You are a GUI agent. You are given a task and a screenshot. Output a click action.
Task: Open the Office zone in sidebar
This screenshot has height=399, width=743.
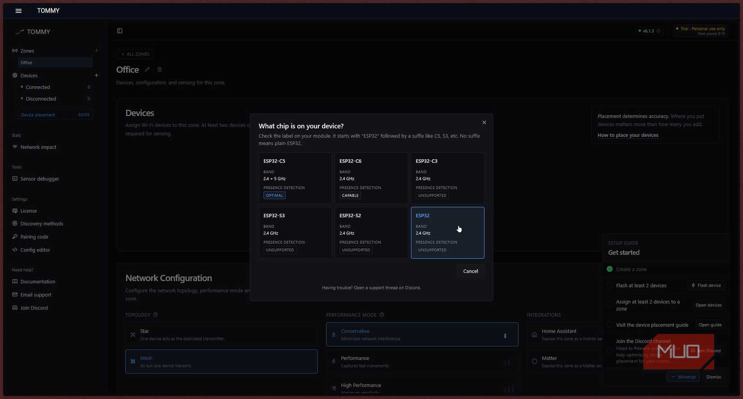[55, 63]
